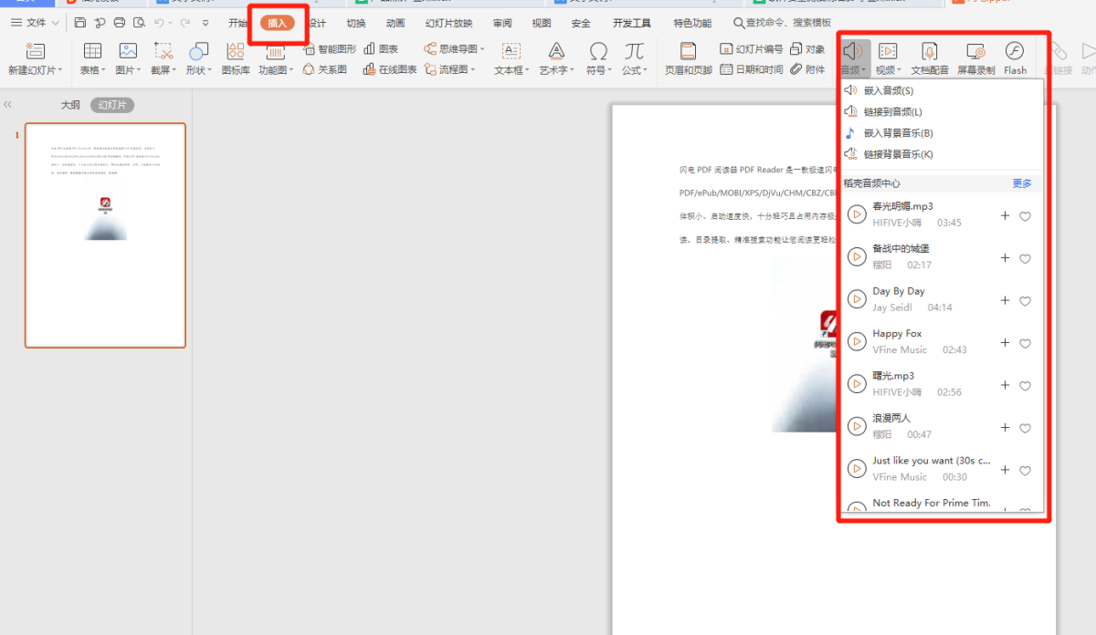Switch to Outline (大纲) view button

pyautogui.click(x=70, y=105)
